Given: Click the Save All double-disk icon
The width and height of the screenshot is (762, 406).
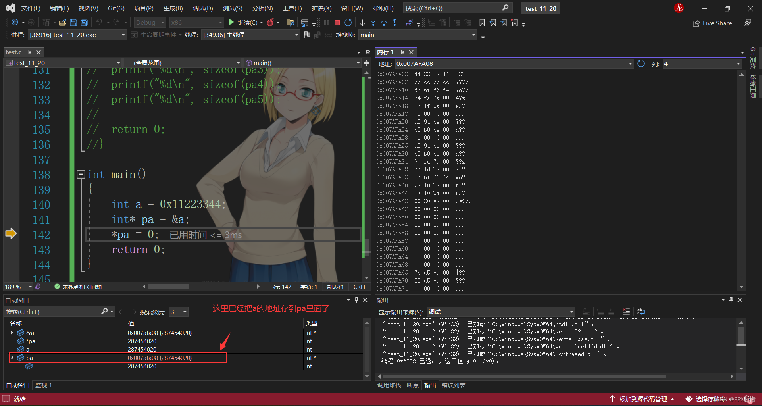Looking at the screenshot, I should [84, 23].
